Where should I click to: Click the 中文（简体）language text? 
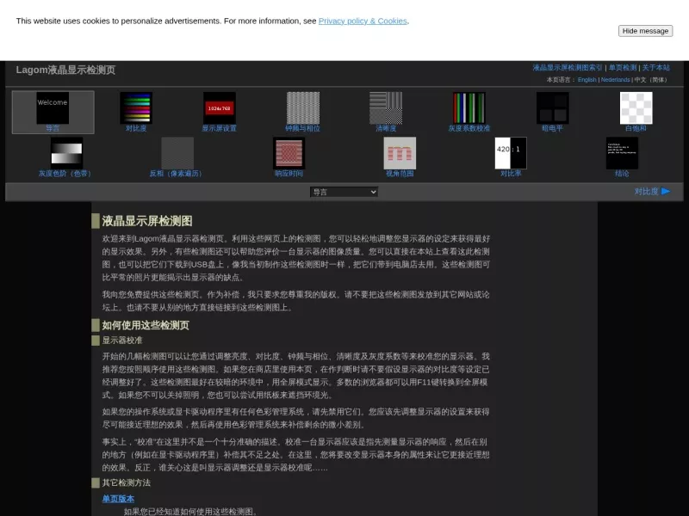(x=651, y=80)
